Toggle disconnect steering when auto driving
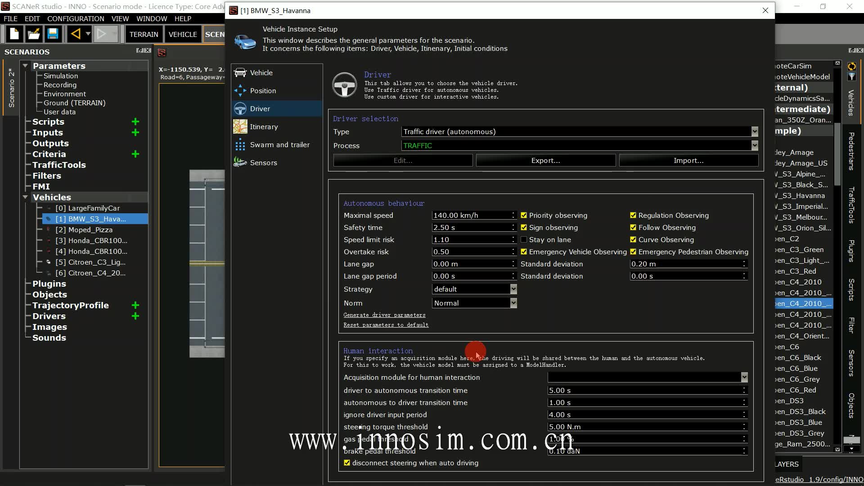 [x=347, y=463]
